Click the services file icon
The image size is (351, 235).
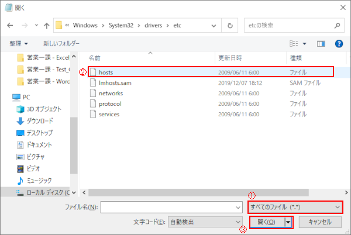coord(93,114)
